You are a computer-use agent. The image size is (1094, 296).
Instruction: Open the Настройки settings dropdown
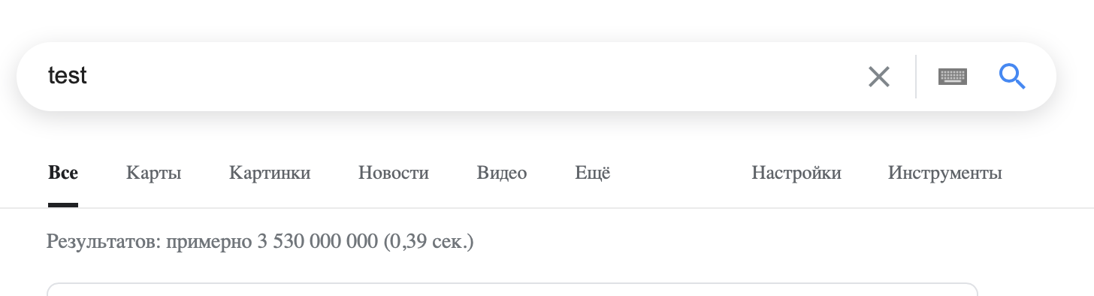point(796,173)
